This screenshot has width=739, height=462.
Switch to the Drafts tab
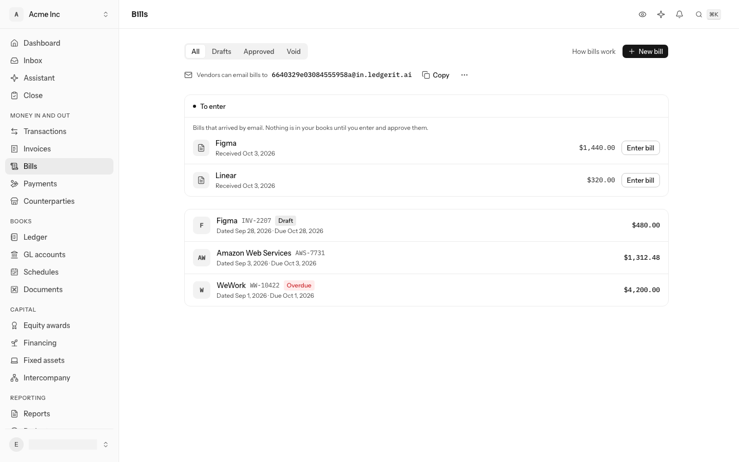[222, 51]
